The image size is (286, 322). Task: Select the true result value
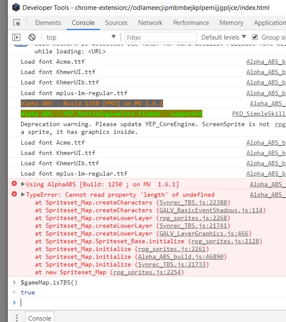28,292
